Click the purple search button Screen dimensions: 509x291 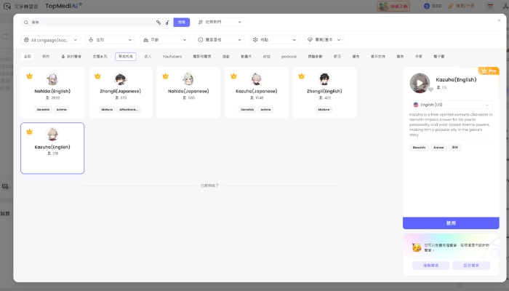[182, 22]
